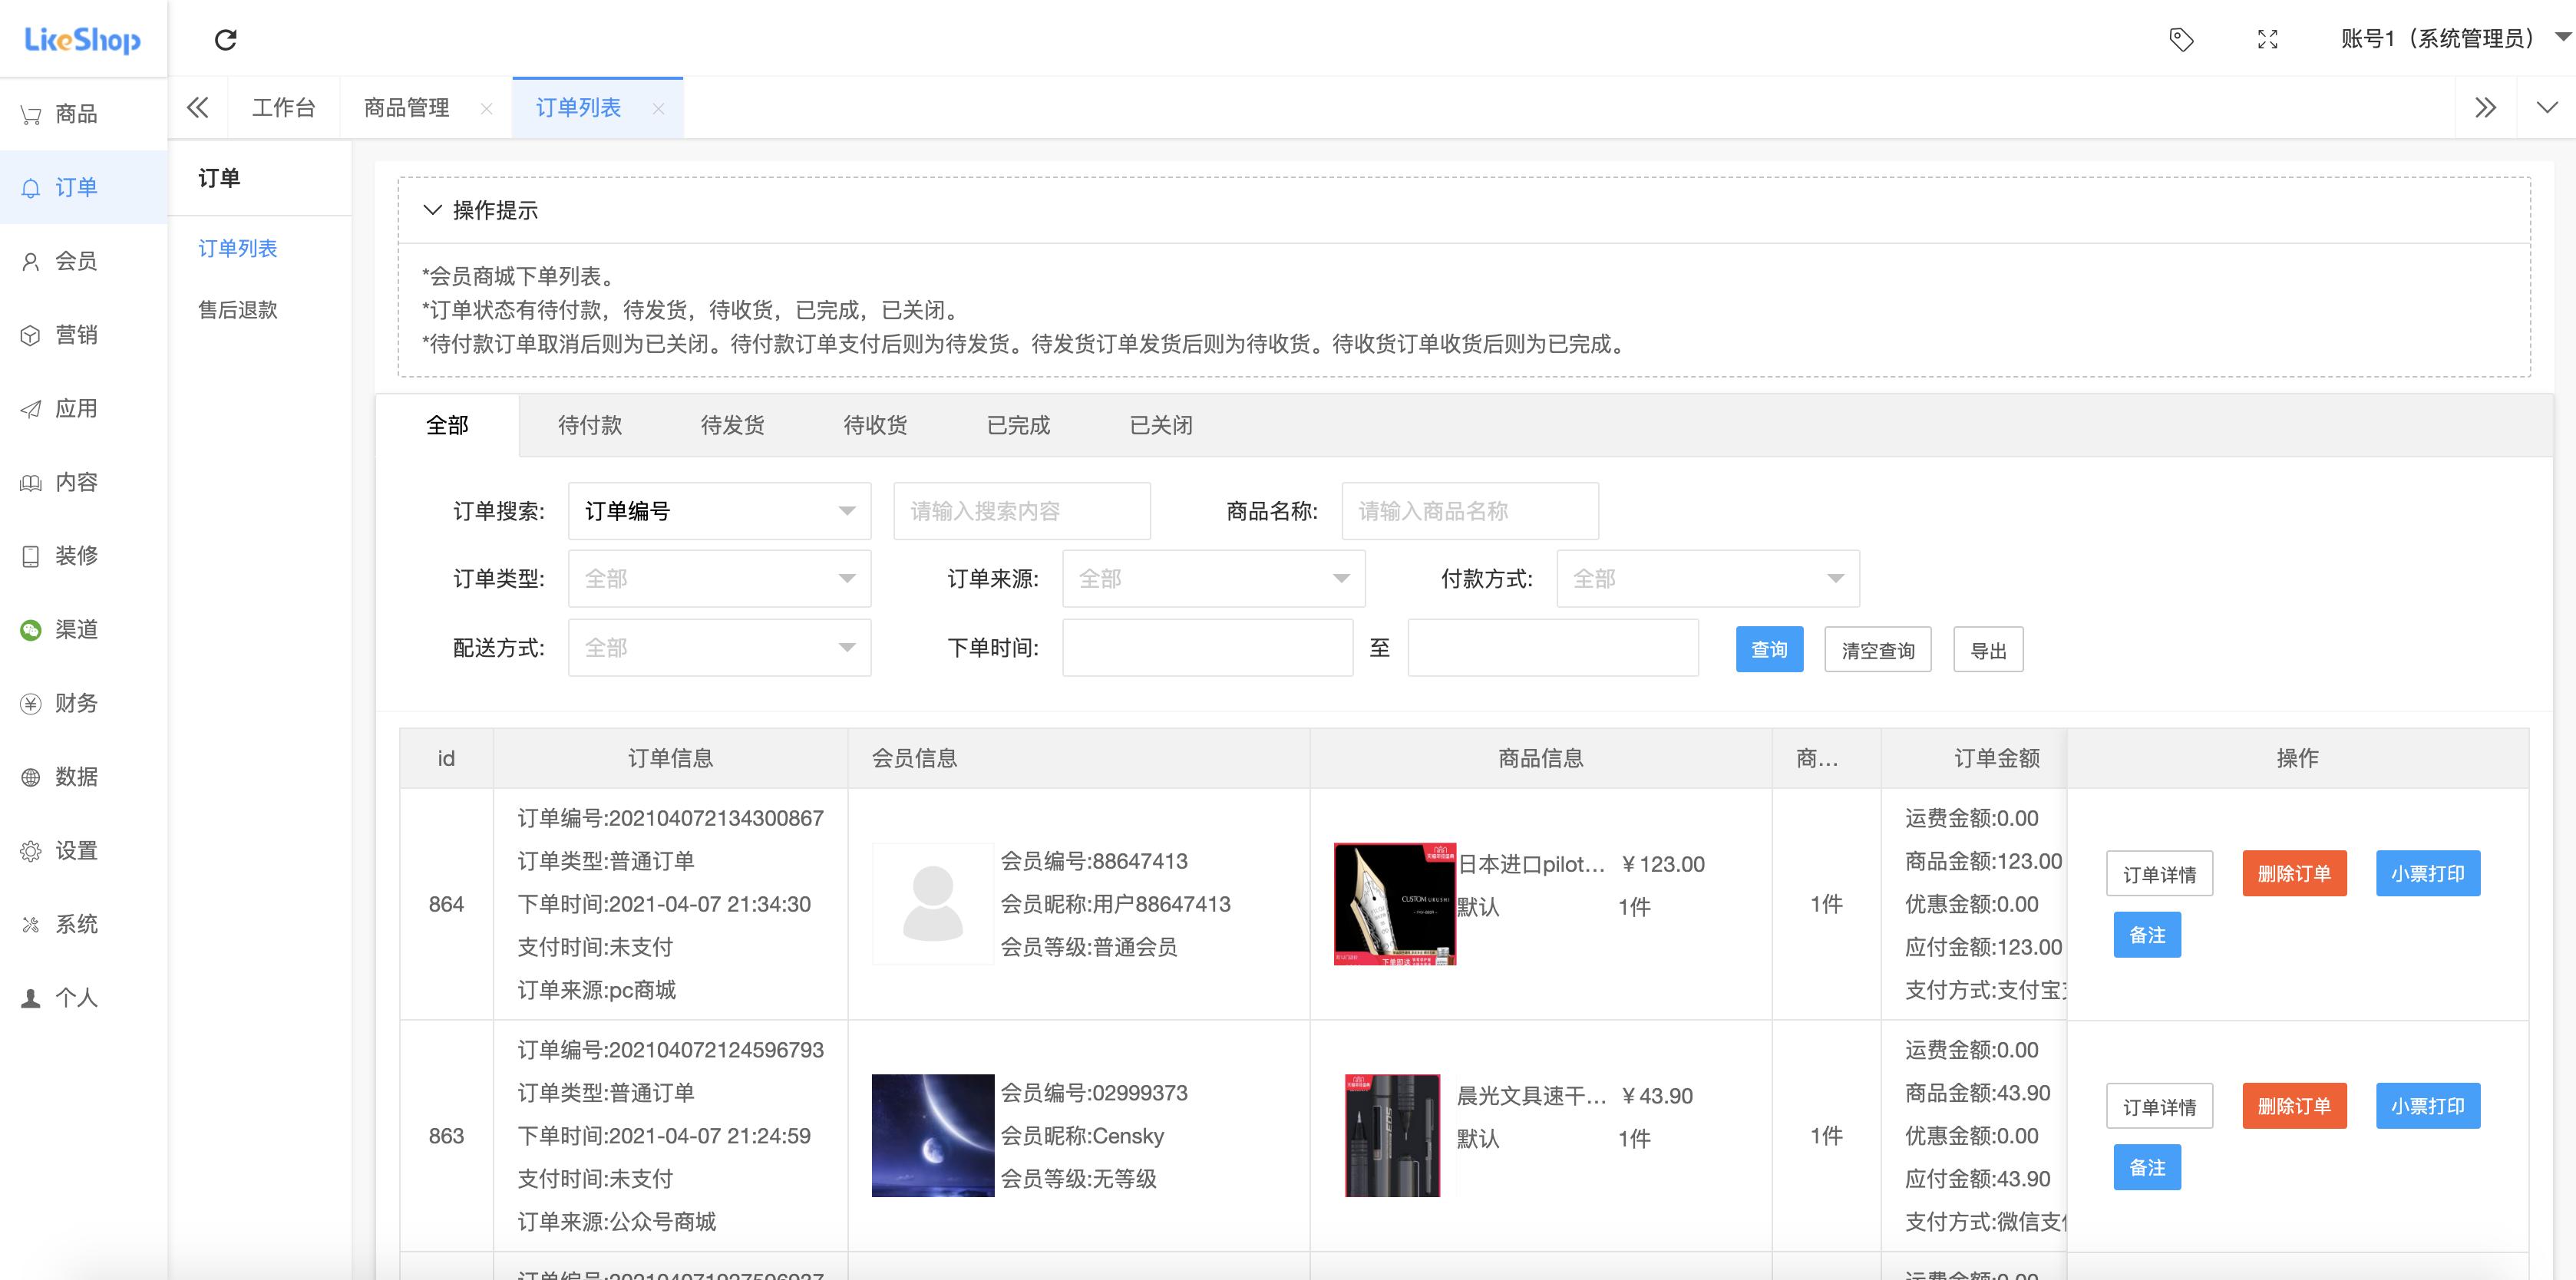2576x1280 pixels.
Task: Open the 付款方式 dropdown
Action: (1708, 578)
